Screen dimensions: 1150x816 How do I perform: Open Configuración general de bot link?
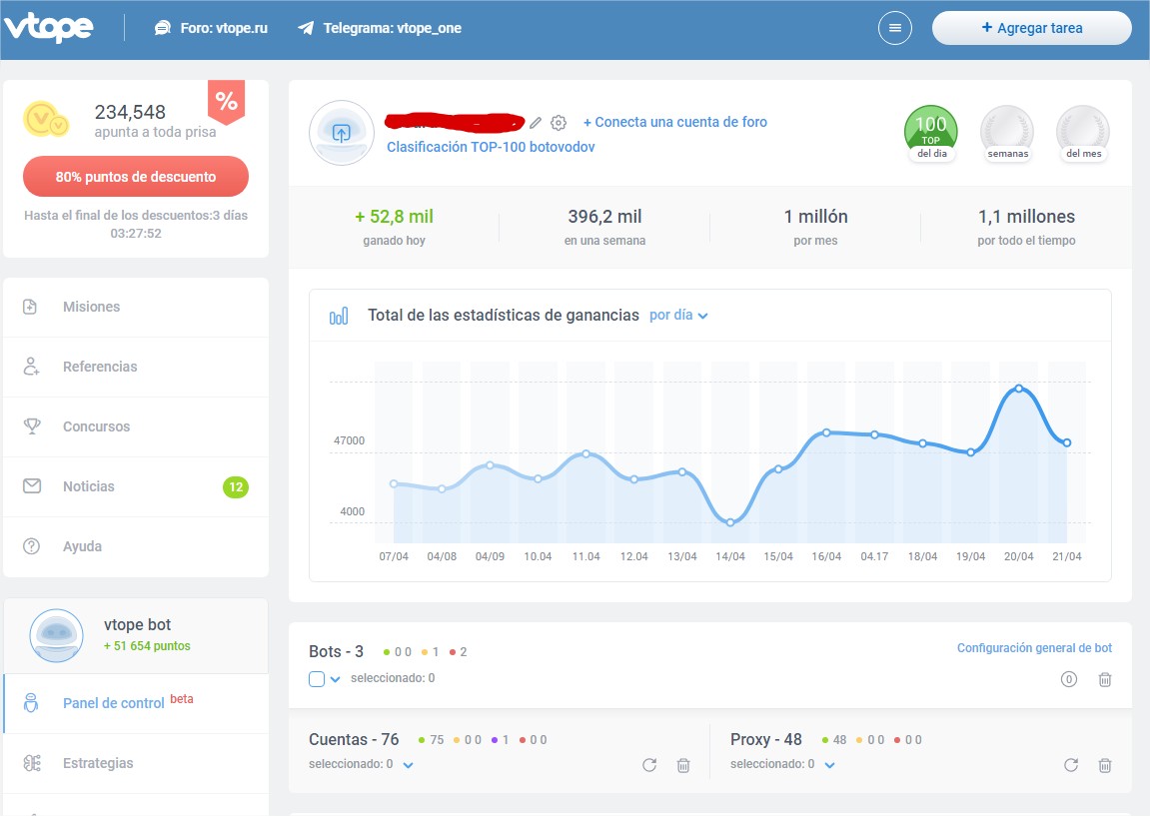pyautogui.click(x=1034, y=648)
